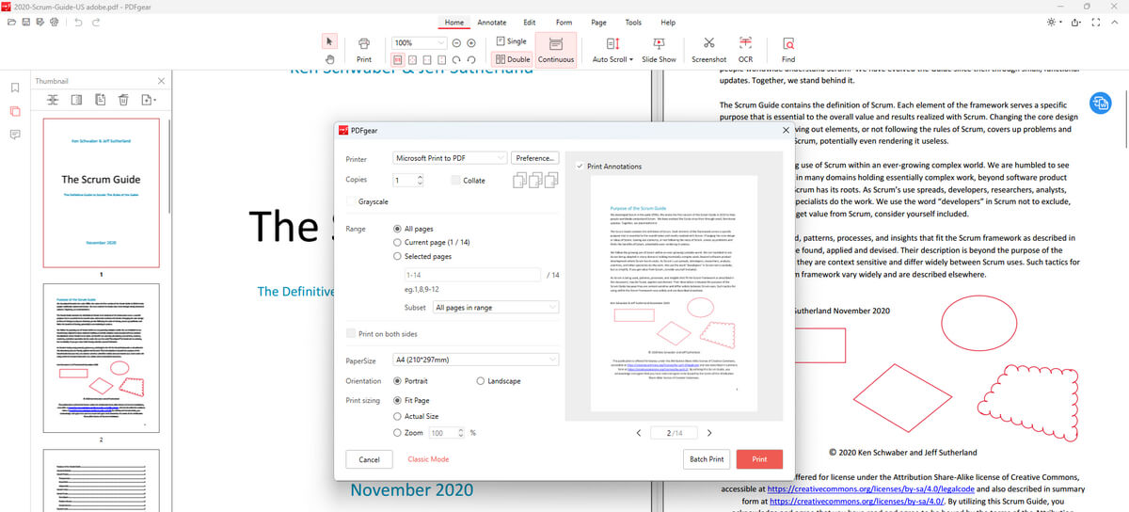
Task: Choose the Zoom print sizing radio
Action: pos(397,432)
